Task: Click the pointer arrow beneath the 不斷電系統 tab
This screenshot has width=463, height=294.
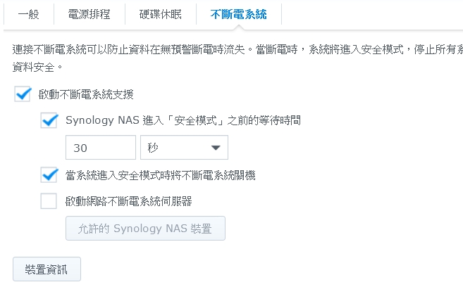Action: click(x=239, y=27)
